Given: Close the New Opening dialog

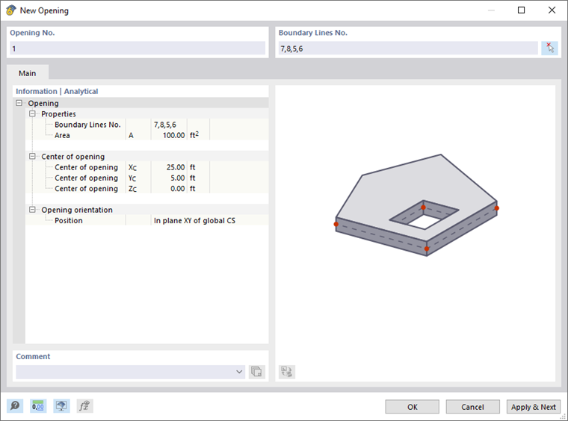Looking at the screenshot, I should [x=552, y=10].
